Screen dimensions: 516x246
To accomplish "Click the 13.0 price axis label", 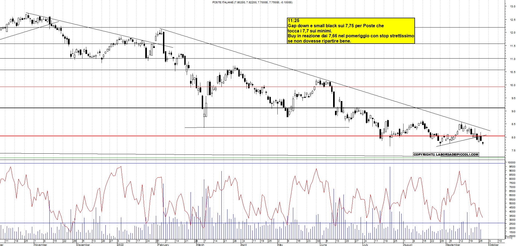I will 512,7.
